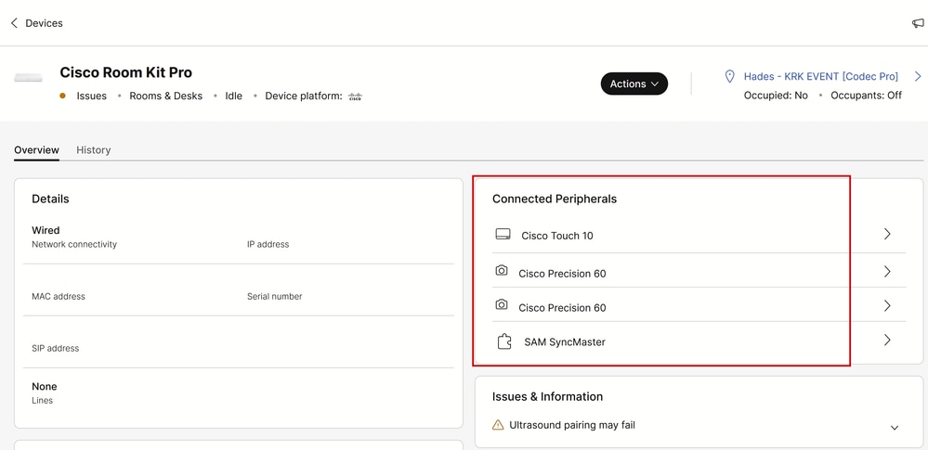The image size is (928, 450).
Task: Click the back chevron beside Devices
Action: pyautogui.click(x=14, y=23)
